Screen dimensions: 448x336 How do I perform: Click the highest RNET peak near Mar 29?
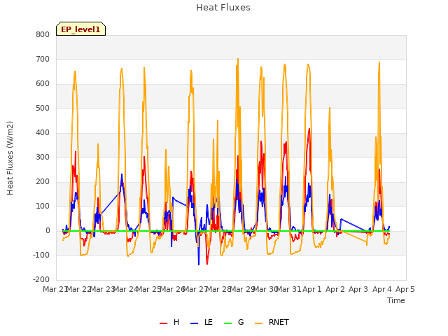pyautogui.click(x=238, y=59)
